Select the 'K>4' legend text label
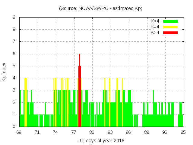Viewport: 193px width, 145px height. pos(156,33)
